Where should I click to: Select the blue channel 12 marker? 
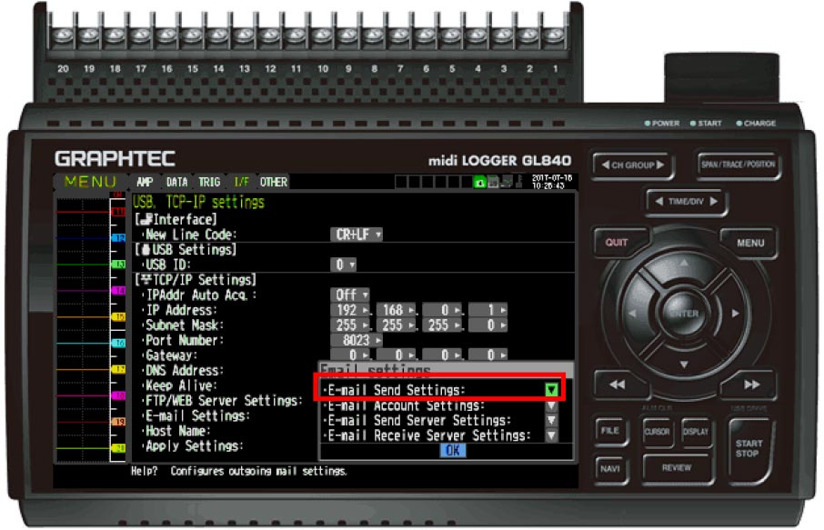(119, 238)
